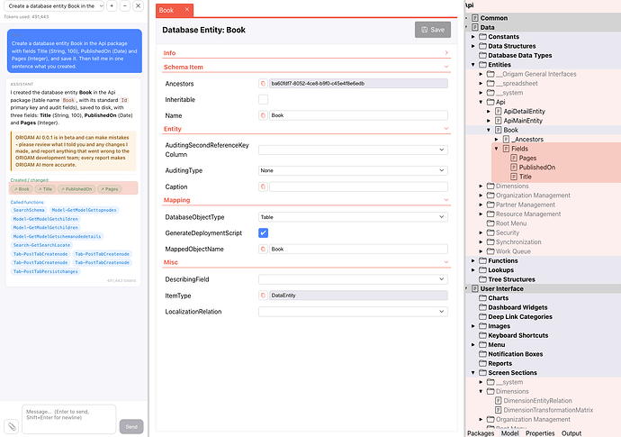The height and width of the screenshot is (437, 621).
Task: Click the Constants folder icon
Action: click(482, 36)
